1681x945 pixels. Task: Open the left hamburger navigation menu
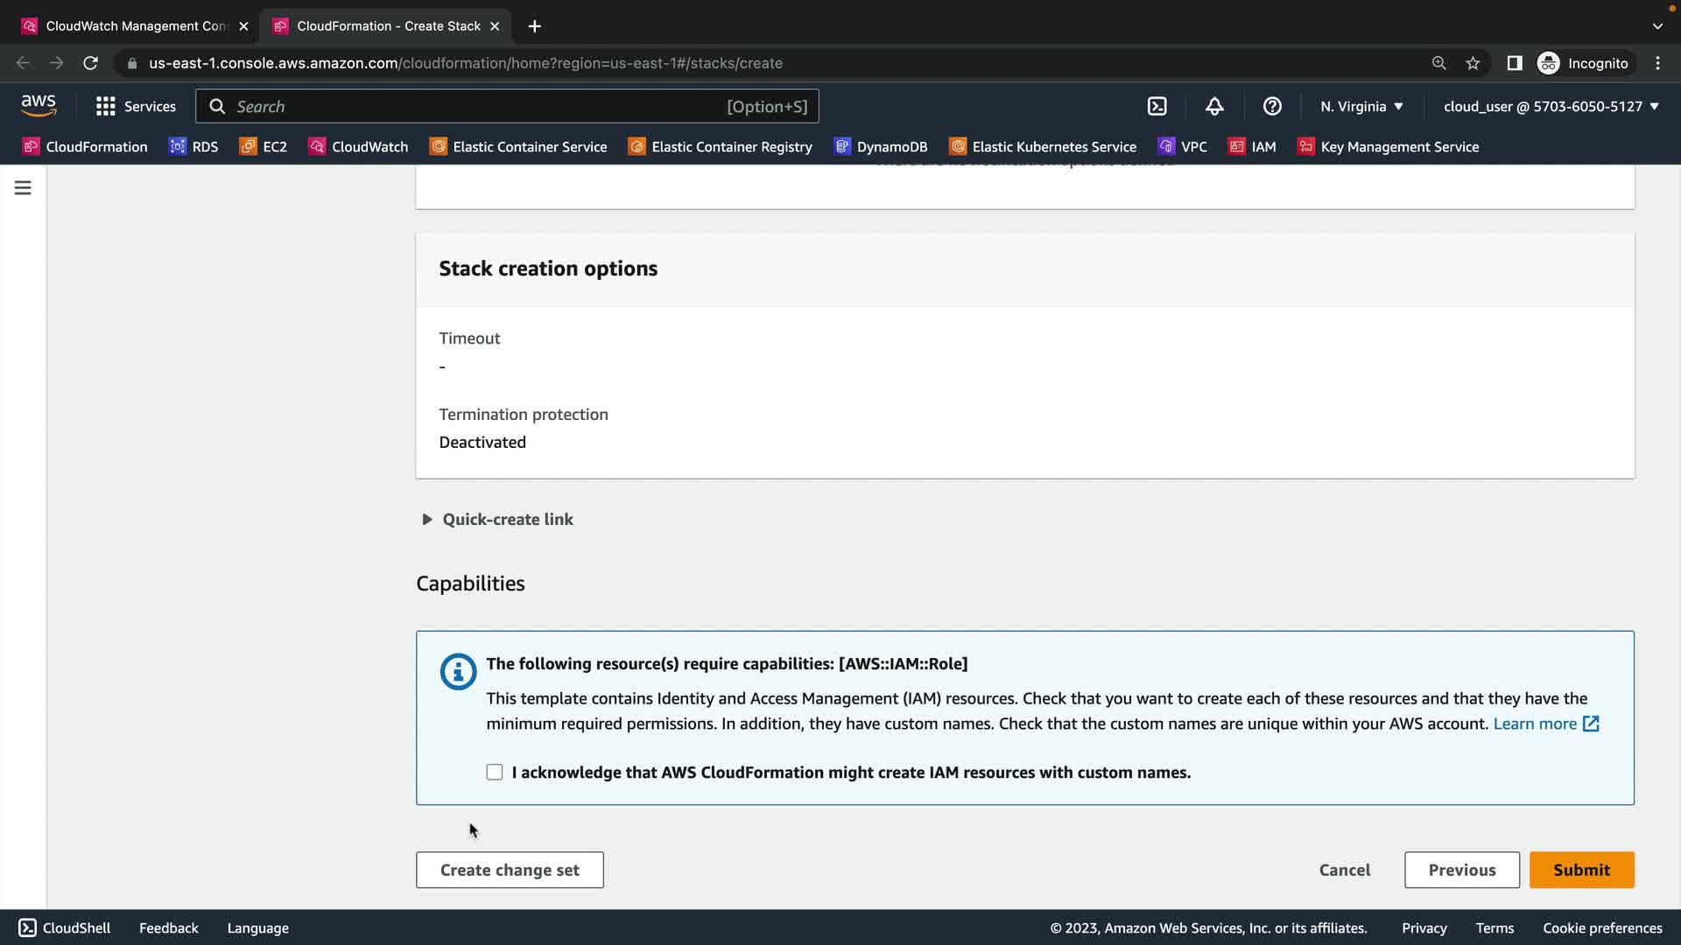pyautogui.click(x=23, y=187)
